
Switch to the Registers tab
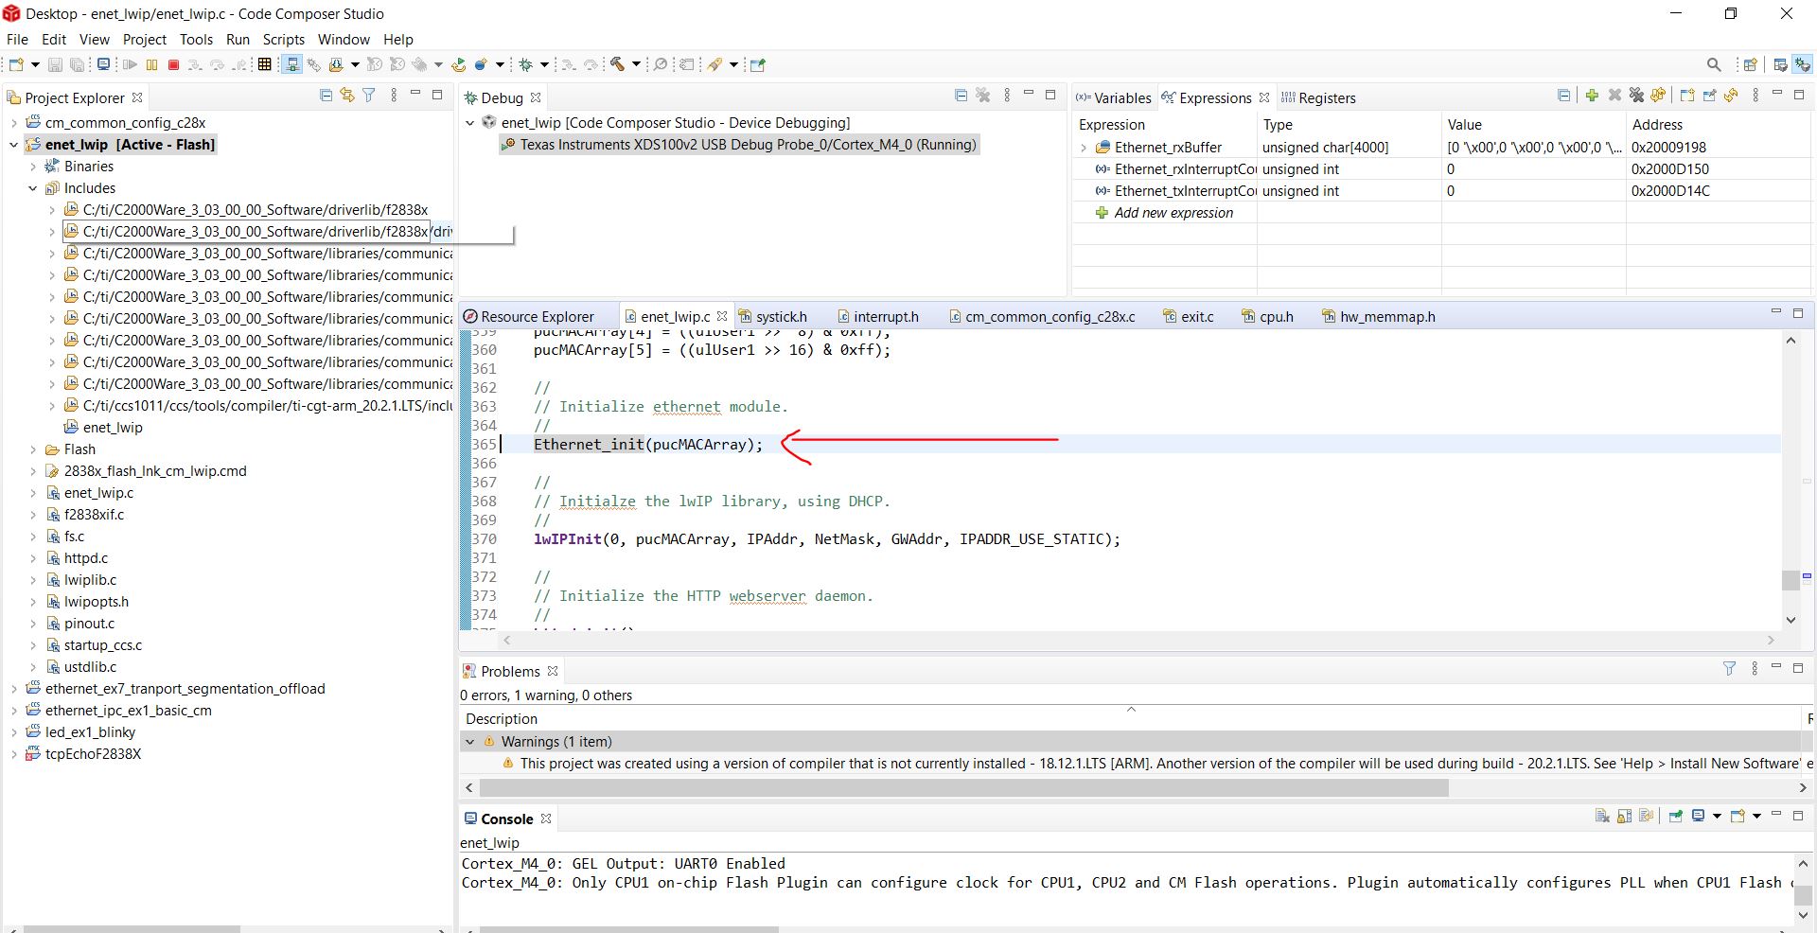[1326, 98]
